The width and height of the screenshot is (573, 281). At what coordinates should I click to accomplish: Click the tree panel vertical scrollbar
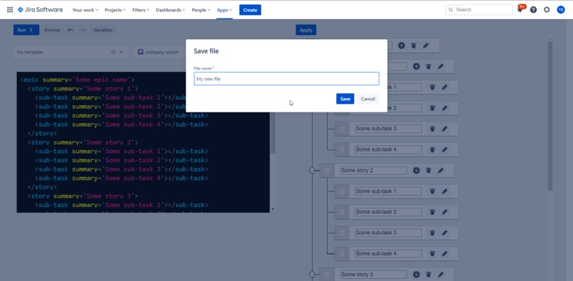point(550,116)
